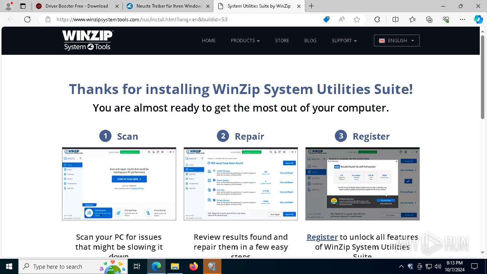Open the STORE page
Image resolution: width=487 pixels, height=274 pixels.
coord(282,41)
